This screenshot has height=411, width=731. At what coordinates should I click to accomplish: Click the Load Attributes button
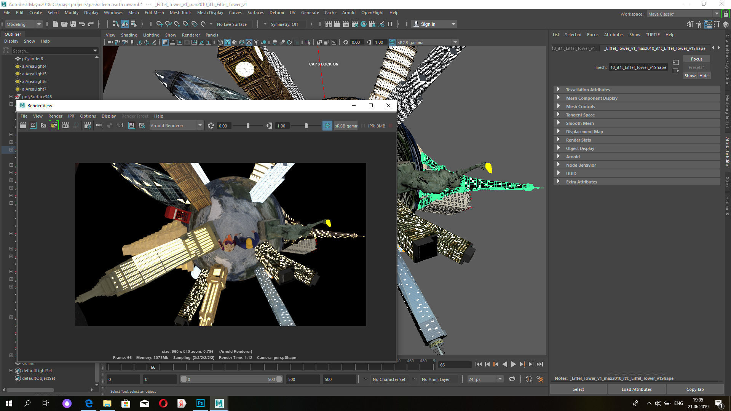point(637,389)
